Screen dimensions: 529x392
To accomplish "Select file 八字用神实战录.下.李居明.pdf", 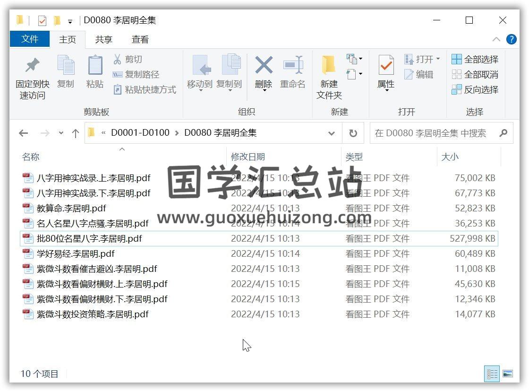I will click(94, 193).
